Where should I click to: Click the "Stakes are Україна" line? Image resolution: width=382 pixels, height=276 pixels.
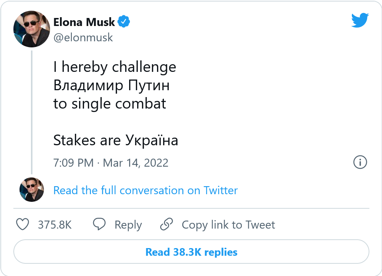tap(116, 141)
